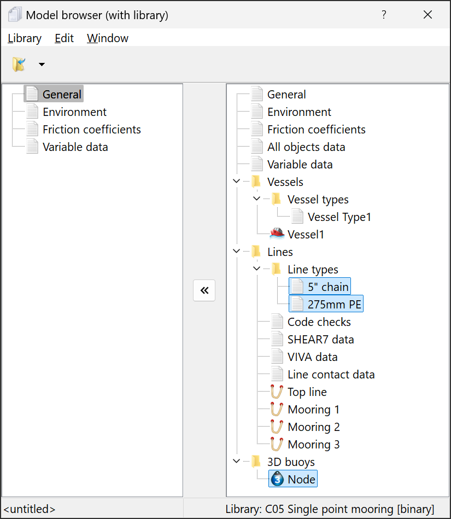451x519 pixels.
Task: Collapse the Line types folder
Action: pos(256,269)
